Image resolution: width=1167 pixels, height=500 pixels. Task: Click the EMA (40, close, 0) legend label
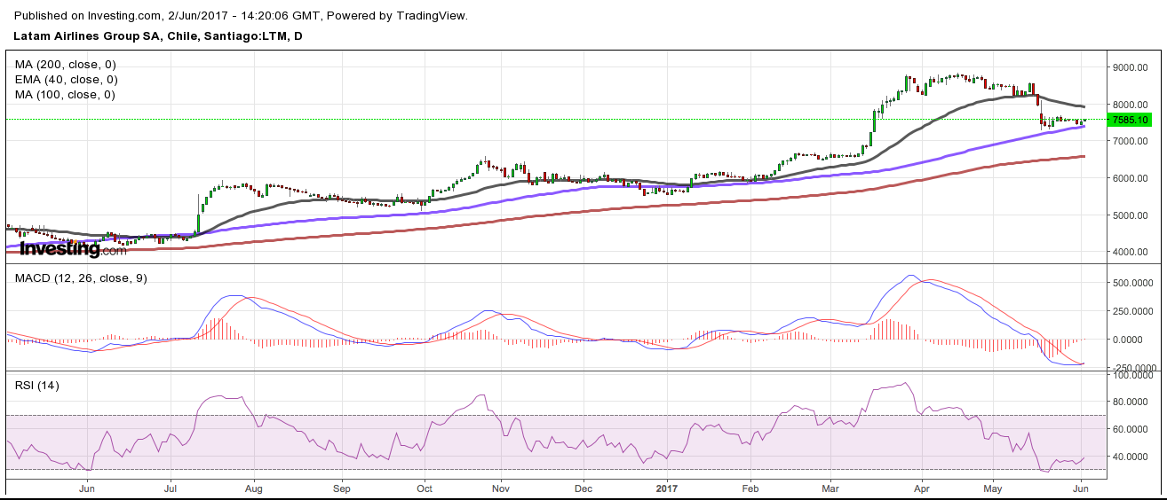[x=66, y=80]
